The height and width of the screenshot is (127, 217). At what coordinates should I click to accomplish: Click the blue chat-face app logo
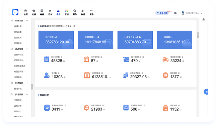15,12
